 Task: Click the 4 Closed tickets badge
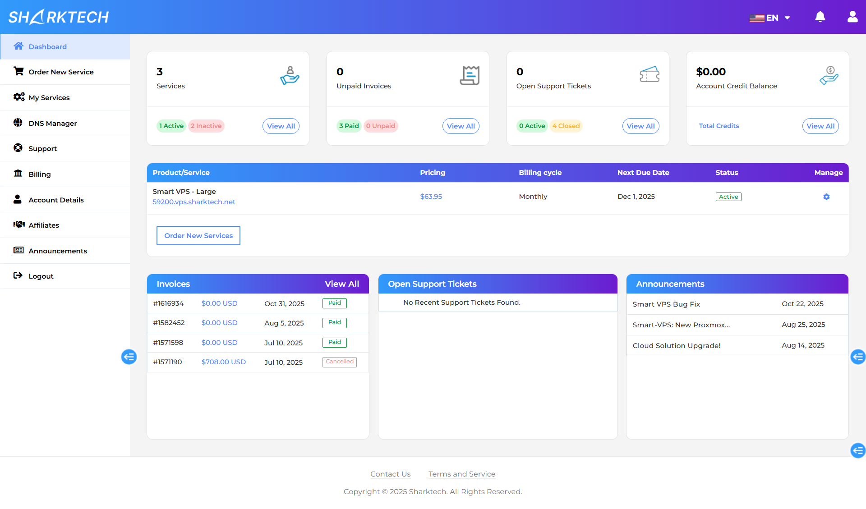pyautogui.click(x=566, y=126)
